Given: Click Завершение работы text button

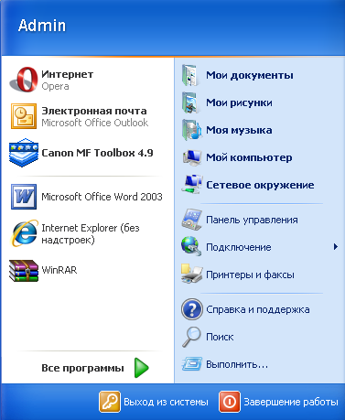Looking at the screenshot, I should tap(291, 402).
